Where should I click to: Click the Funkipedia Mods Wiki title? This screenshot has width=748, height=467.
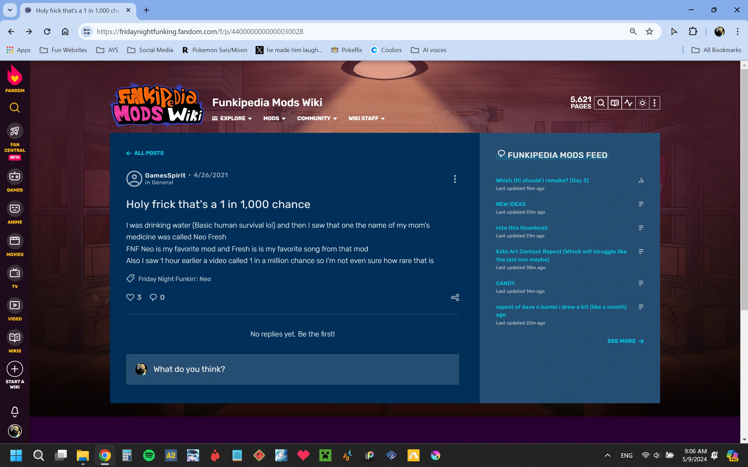click(267, 102)
